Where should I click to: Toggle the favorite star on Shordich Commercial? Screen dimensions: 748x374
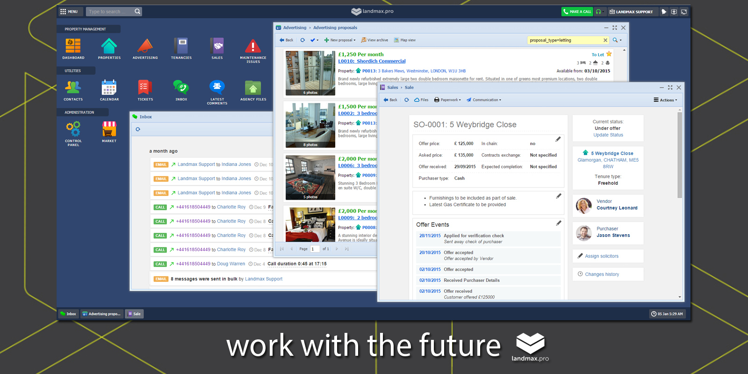click(x=609, y=54)
